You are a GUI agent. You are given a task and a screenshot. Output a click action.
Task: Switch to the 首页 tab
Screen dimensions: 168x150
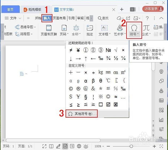pos(10,10)
